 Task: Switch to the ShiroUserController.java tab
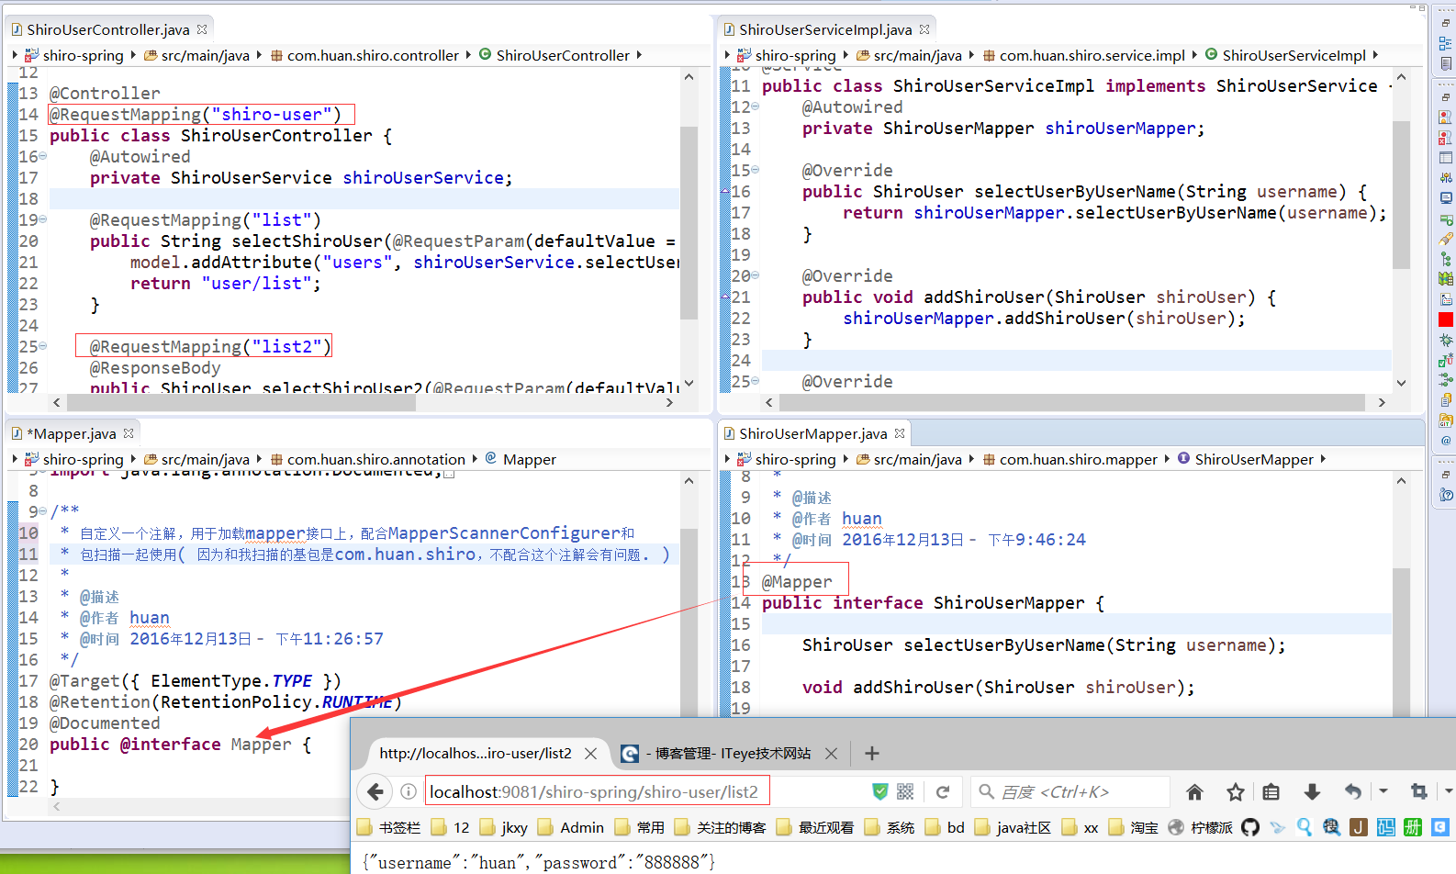coord(108,29)
